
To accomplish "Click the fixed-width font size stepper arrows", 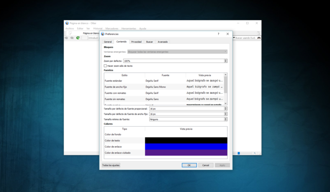I will (225, 114).
